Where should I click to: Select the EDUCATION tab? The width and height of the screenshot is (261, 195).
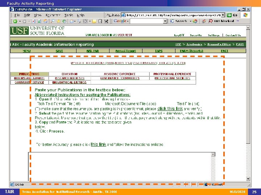pyautogui.click(x=70, y=74)
